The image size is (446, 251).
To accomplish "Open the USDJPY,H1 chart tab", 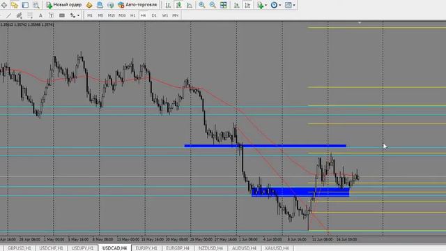I will (82, 248).
